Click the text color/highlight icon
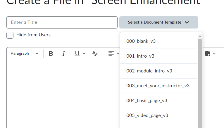Screen dimensions: 224x128 click(95, 54)
